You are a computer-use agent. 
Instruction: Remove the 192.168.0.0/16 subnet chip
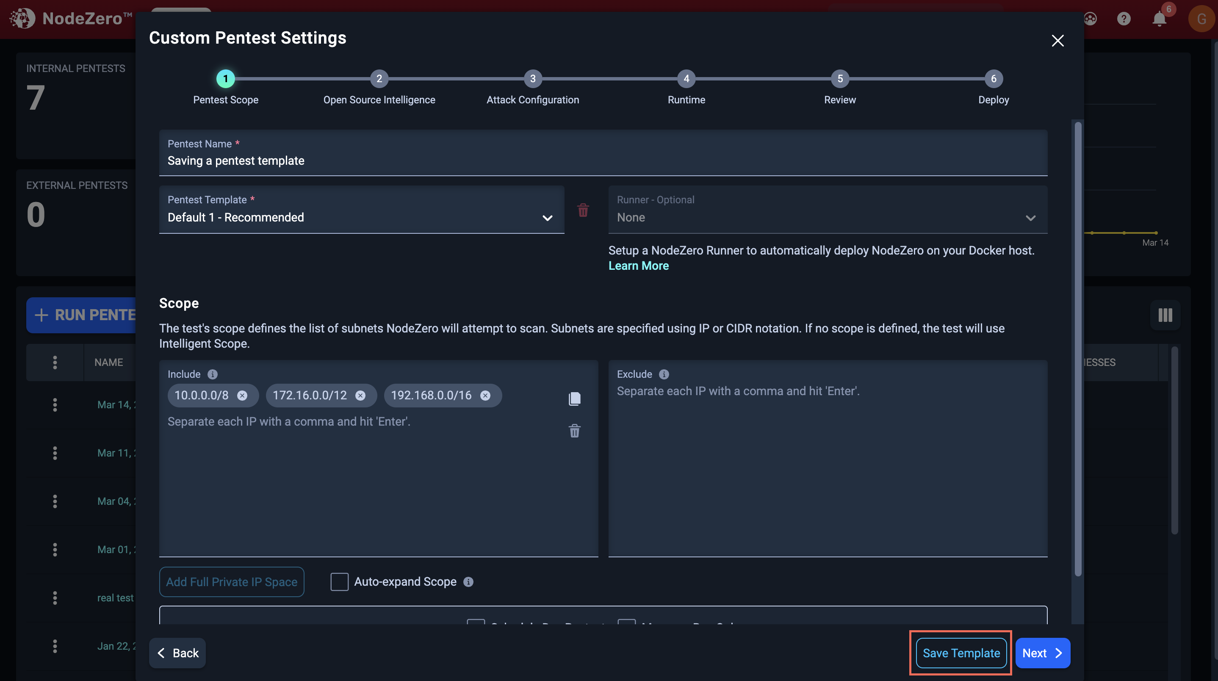485,396
